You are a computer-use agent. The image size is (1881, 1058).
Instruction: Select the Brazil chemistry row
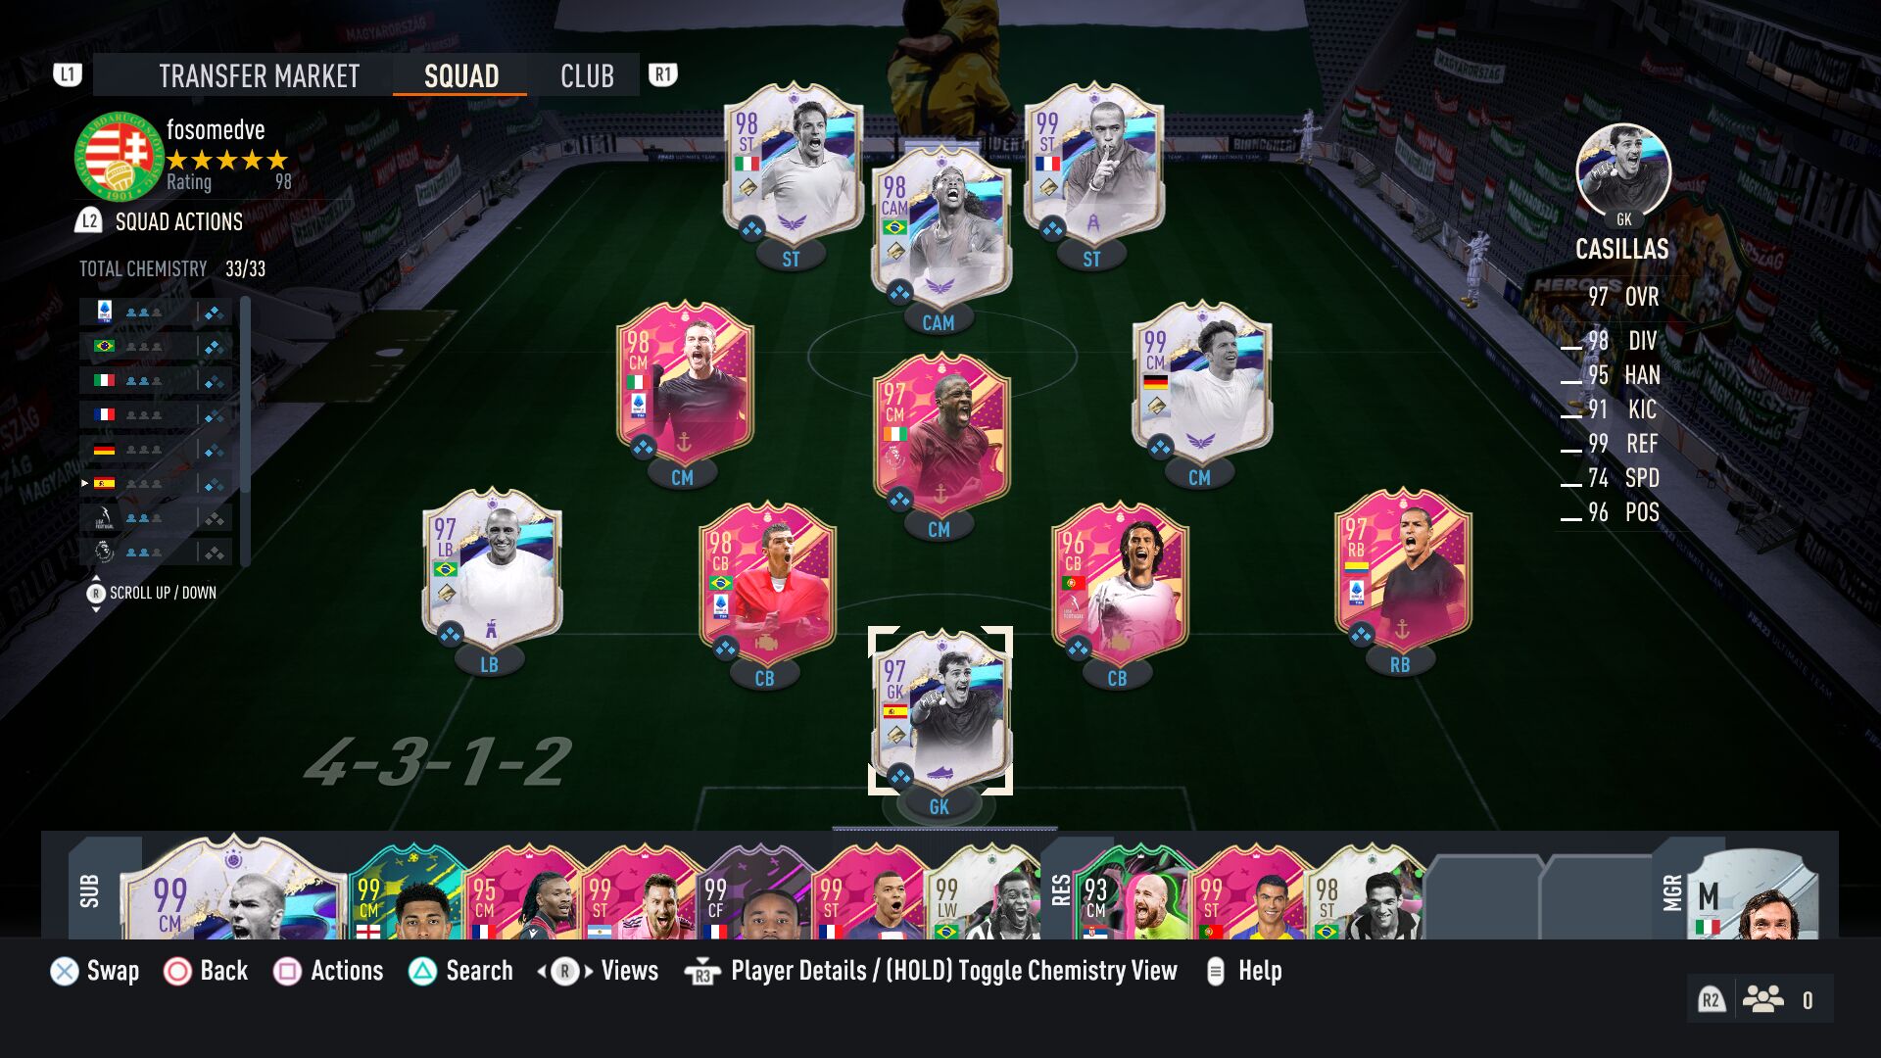pos(156,346)
